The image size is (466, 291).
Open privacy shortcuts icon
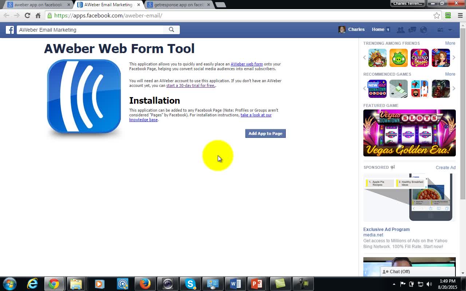441,30
